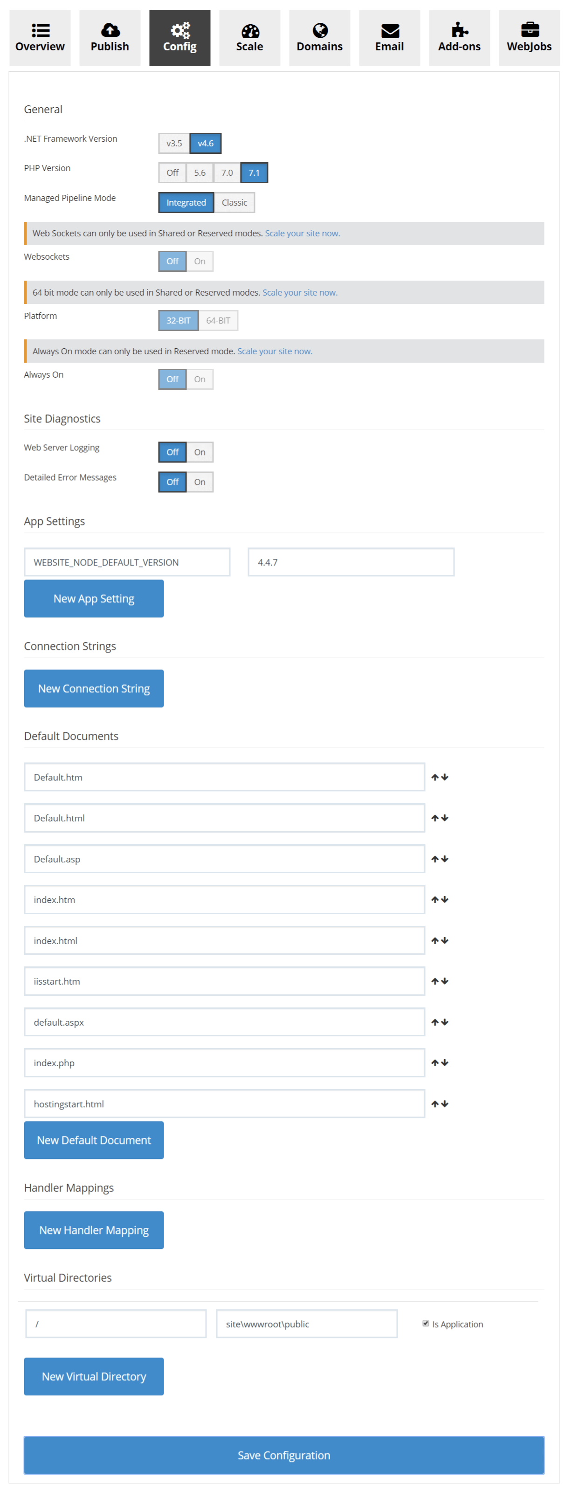Uncheck the Is Application checkbox
The width and height of the screenshot is (579, 1510).
[x=426, y=1323]
